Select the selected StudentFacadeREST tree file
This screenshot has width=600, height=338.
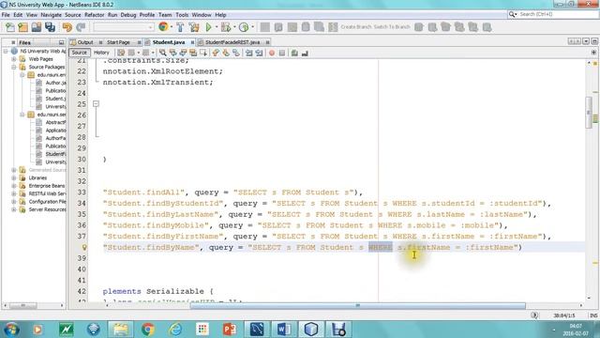(55, 154)
